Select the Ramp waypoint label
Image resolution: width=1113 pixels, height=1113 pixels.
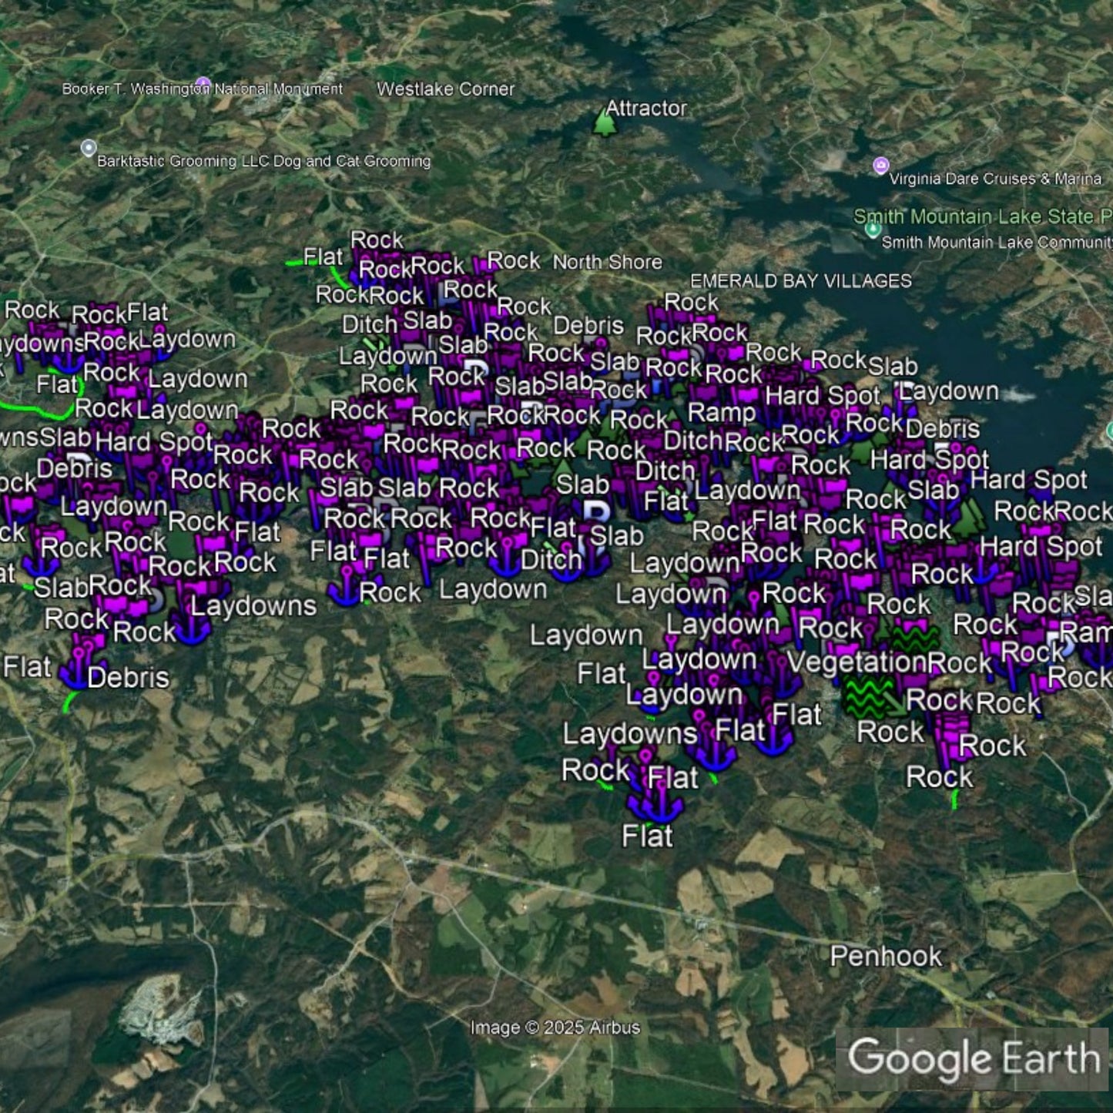point(721,413)
